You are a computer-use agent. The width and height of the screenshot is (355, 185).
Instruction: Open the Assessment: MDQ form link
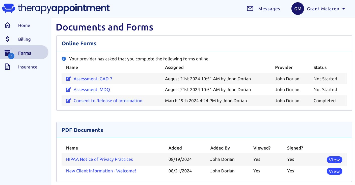[x=92, y=90]
